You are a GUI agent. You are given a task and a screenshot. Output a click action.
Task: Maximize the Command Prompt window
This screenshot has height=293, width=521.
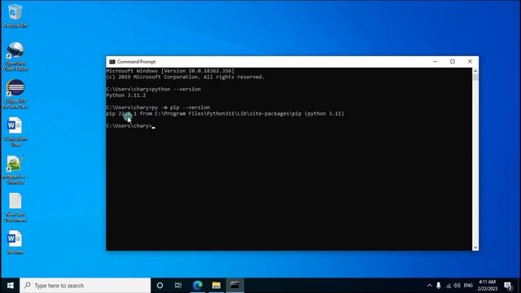tap(453, 62)
